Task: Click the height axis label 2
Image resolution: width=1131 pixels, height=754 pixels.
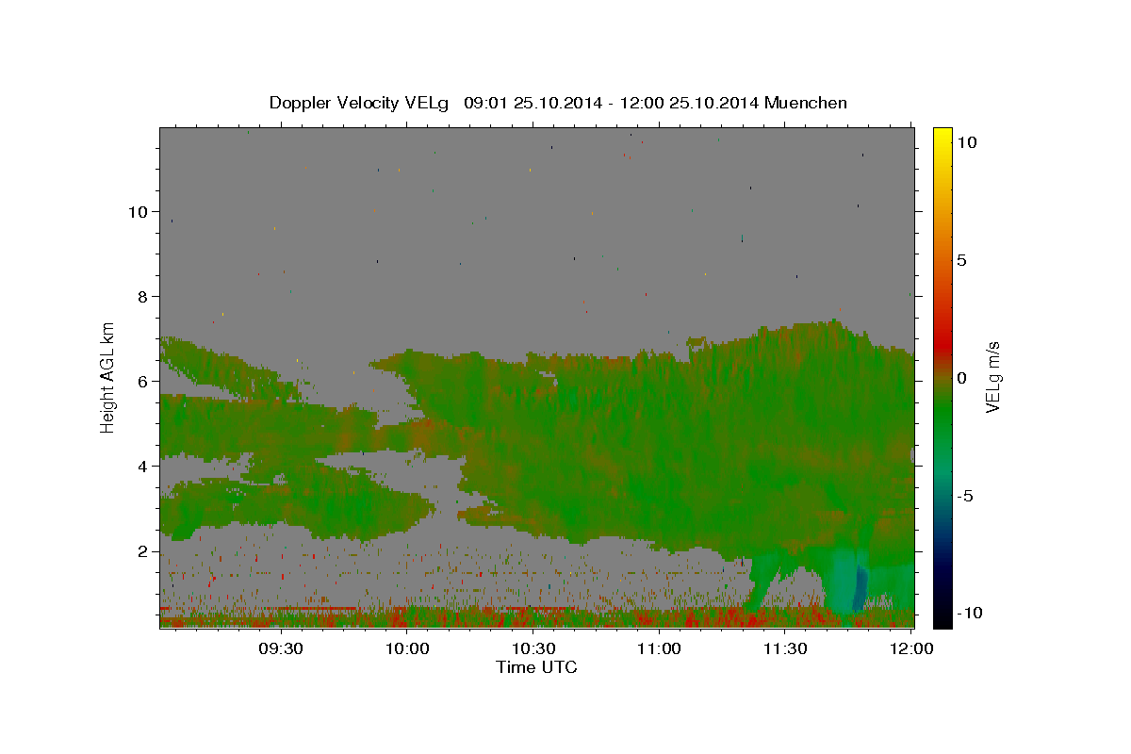Action: coord(142,550)
